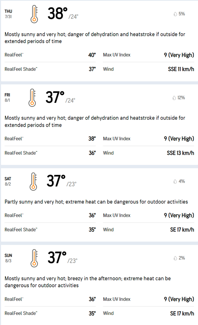Click Sunday's breezy afternoon description text
198x325 pixels.
(88, 282)
